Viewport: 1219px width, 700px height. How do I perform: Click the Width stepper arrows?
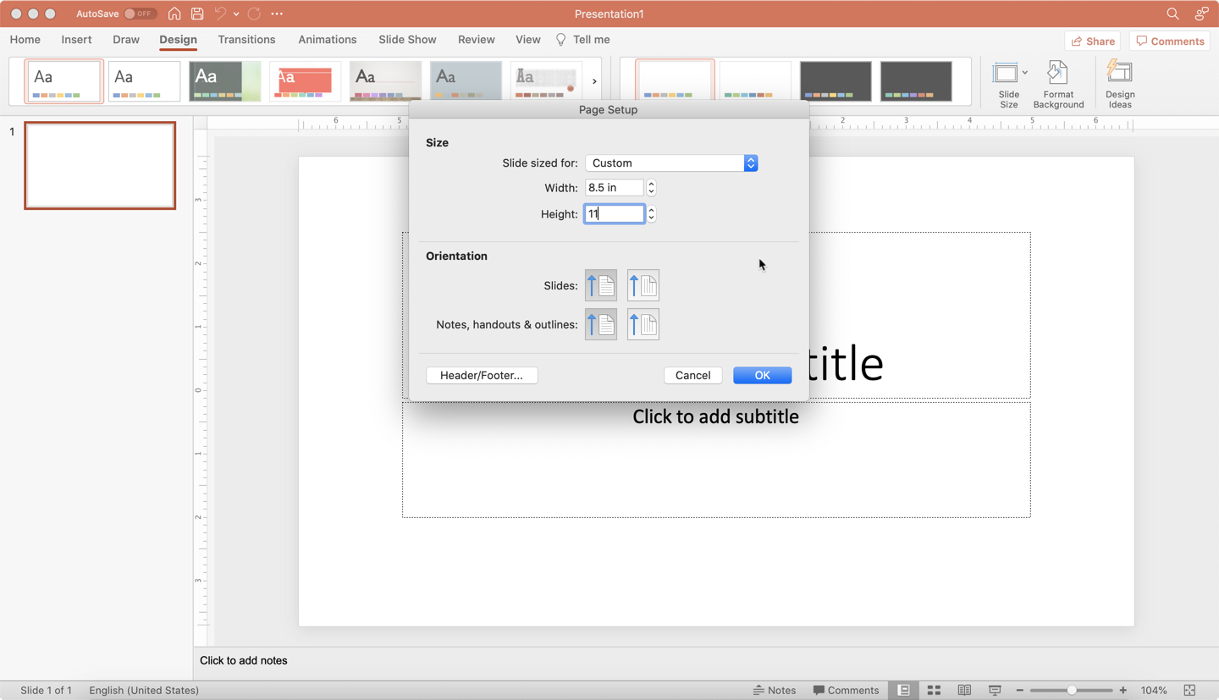[651, 188]
